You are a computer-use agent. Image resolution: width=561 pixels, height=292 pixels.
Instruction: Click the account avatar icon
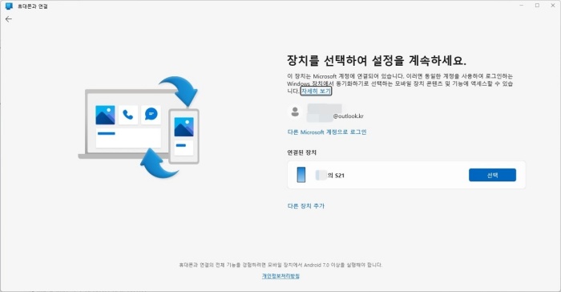coord(295,112)
